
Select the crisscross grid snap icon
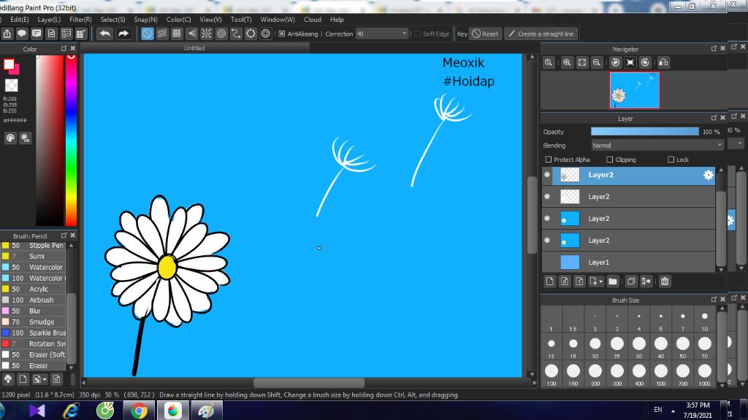(x=177, y=34)
